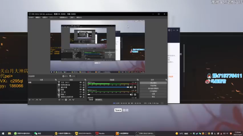243x136 pixels.
Task: Toggle the lock on the 图像 2 source
Action: click(x=84, y=94)
